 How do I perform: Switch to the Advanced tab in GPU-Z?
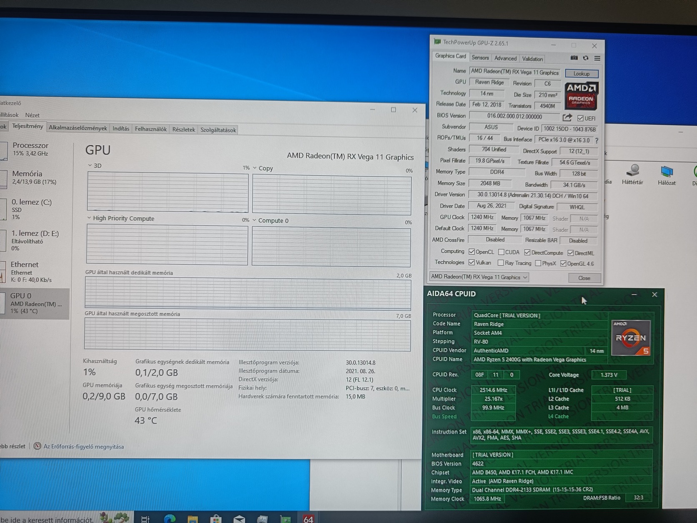[x=505, y=58]
